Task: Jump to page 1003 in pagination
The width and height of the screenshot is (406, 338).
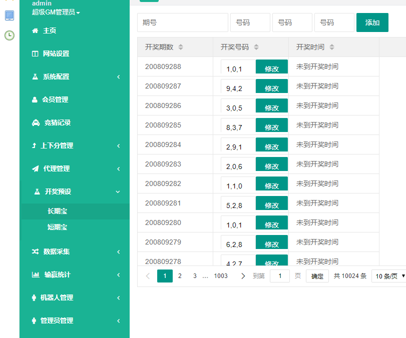Action: tap(221, 275)
